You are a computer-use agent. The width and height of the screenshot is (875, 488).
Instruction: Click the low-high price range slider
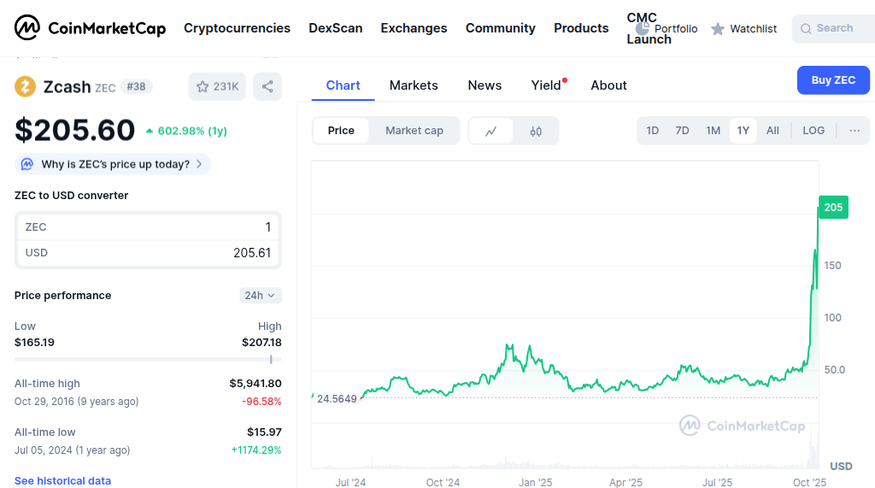tap(148, 360)
